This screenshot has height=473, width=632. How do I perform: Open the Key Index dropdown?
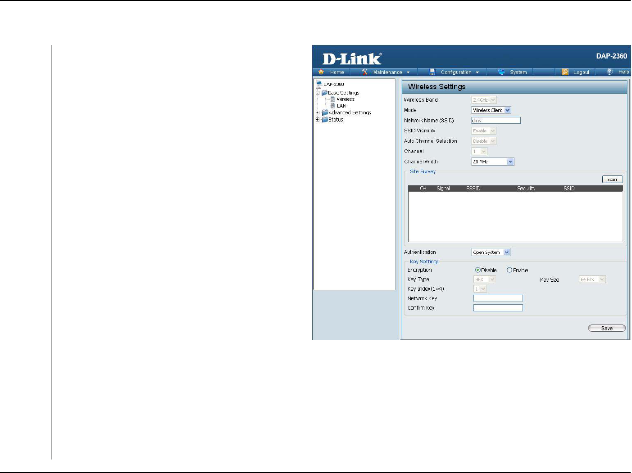[480, 289]
